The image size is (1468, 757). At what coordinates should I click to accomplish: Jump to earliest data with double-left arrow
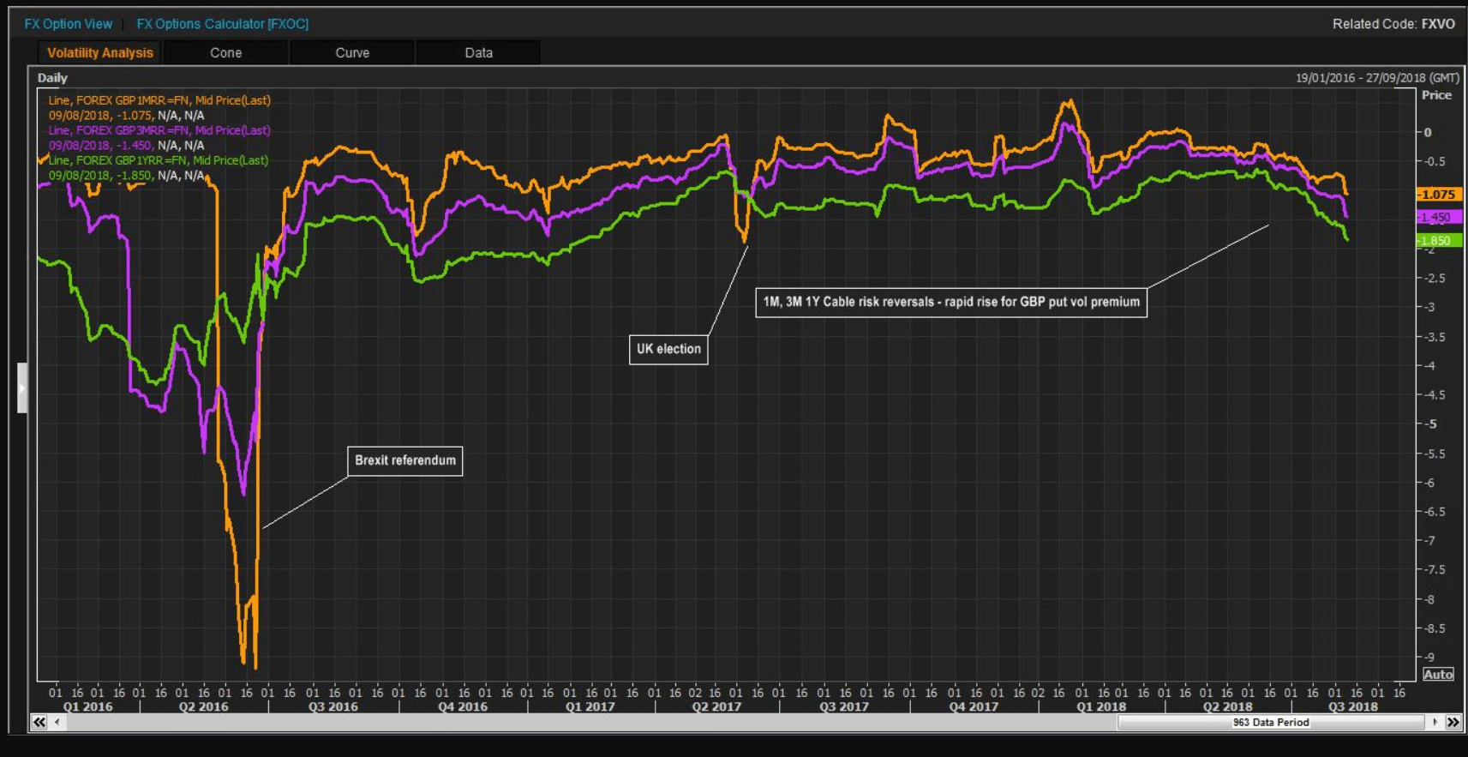pos(39,723)
